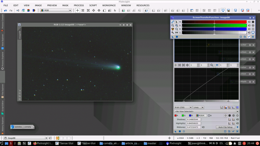Reset the Midtones balance value
The width and height of the screenshot is (260, 146).
coord(203,127)
